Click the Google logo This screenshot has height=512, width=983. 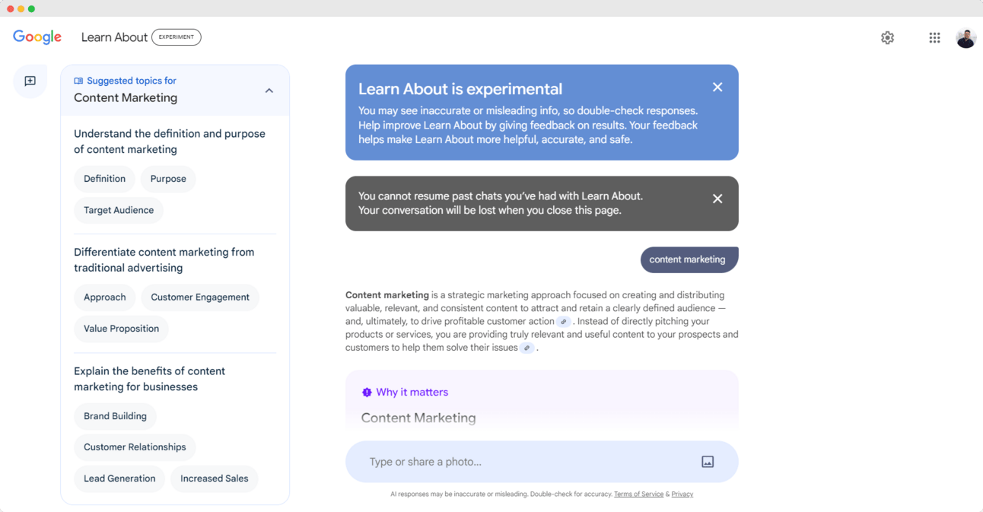(37, 37)
